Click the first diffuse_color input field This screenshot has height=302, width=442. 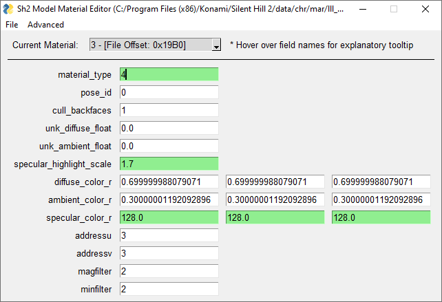169,182
